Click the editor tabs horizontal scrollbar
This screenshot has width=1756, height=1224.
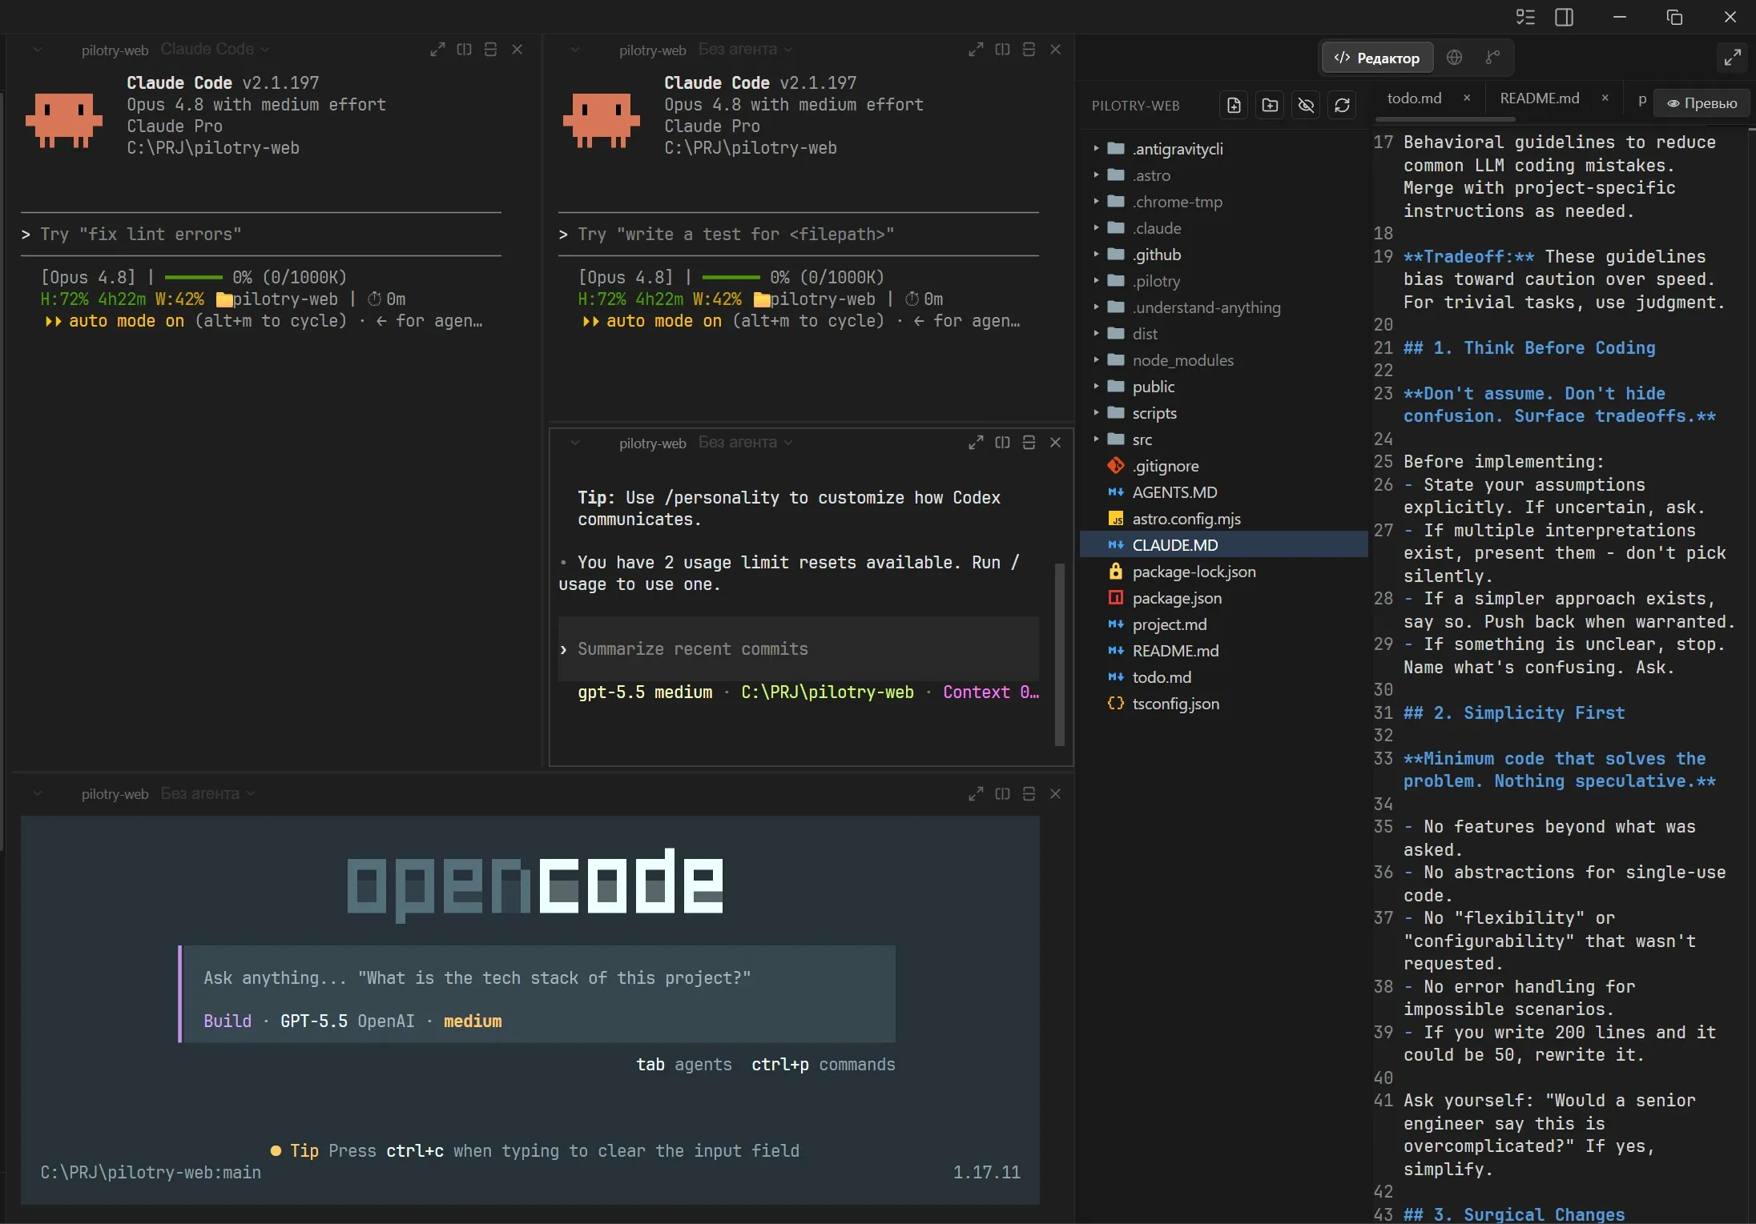click(1444, 119)
